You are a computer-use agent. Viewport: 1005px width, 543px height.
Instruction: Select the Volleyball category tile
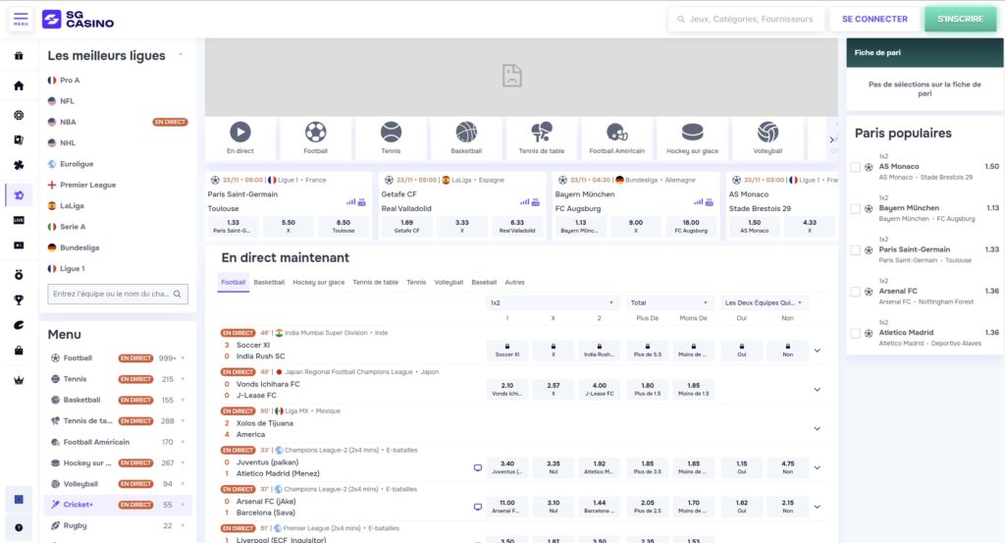767,137
